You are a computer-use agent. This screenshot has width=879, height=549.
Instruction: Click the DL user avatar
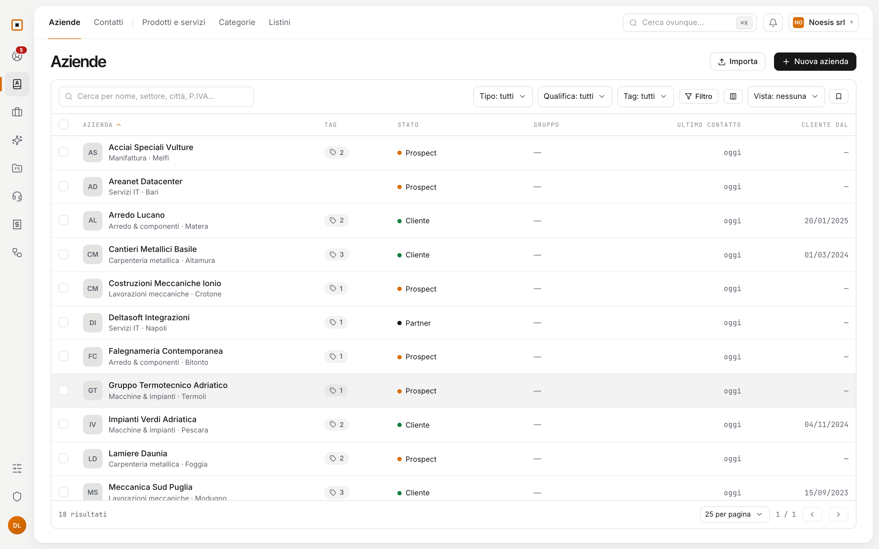(x=17, y=525)
